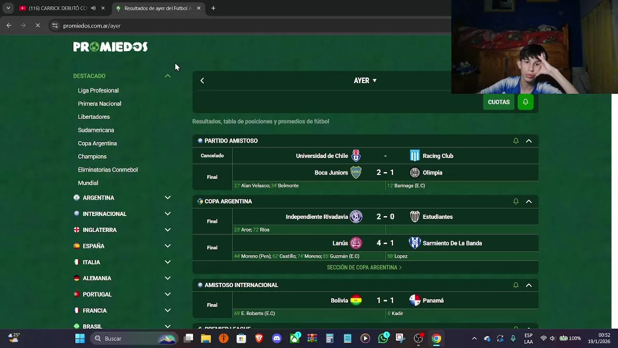Click the Universidad de Chile crest
618x348 pixels.
(356, 156)
